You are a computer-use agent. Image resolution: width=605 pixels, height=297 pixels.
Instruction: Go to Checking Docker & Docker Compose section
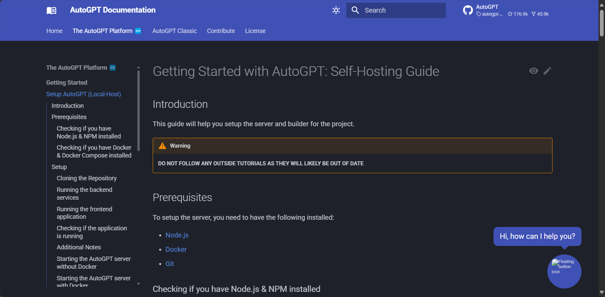coord(94,151)
